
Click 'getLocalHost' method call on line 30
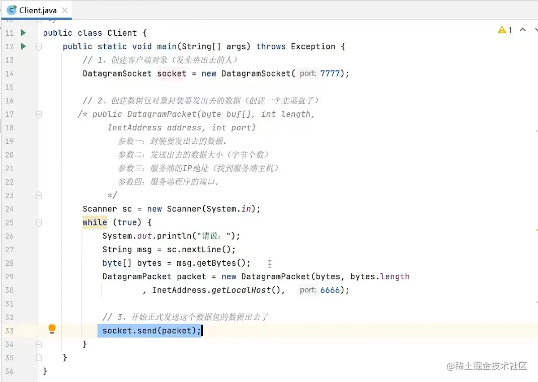point(241,290)
